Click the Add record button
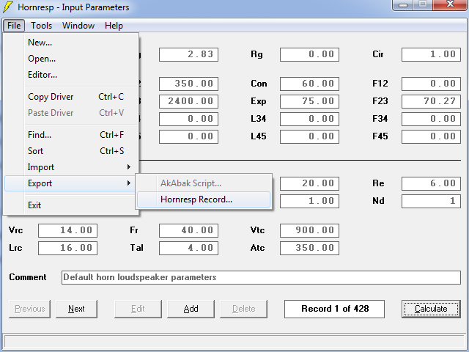This screenshot has width=469, height=352. click(191, 309)
